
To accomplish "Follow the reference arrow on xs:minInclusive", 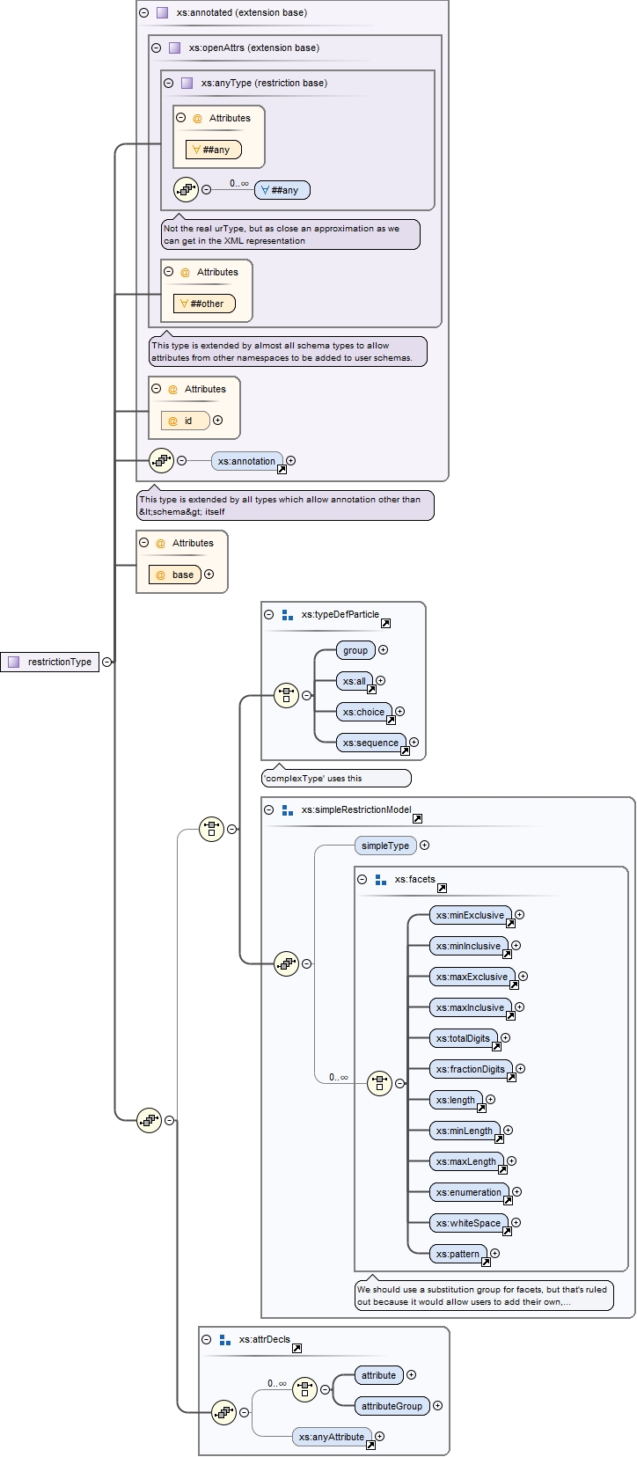I will (507, 954).
